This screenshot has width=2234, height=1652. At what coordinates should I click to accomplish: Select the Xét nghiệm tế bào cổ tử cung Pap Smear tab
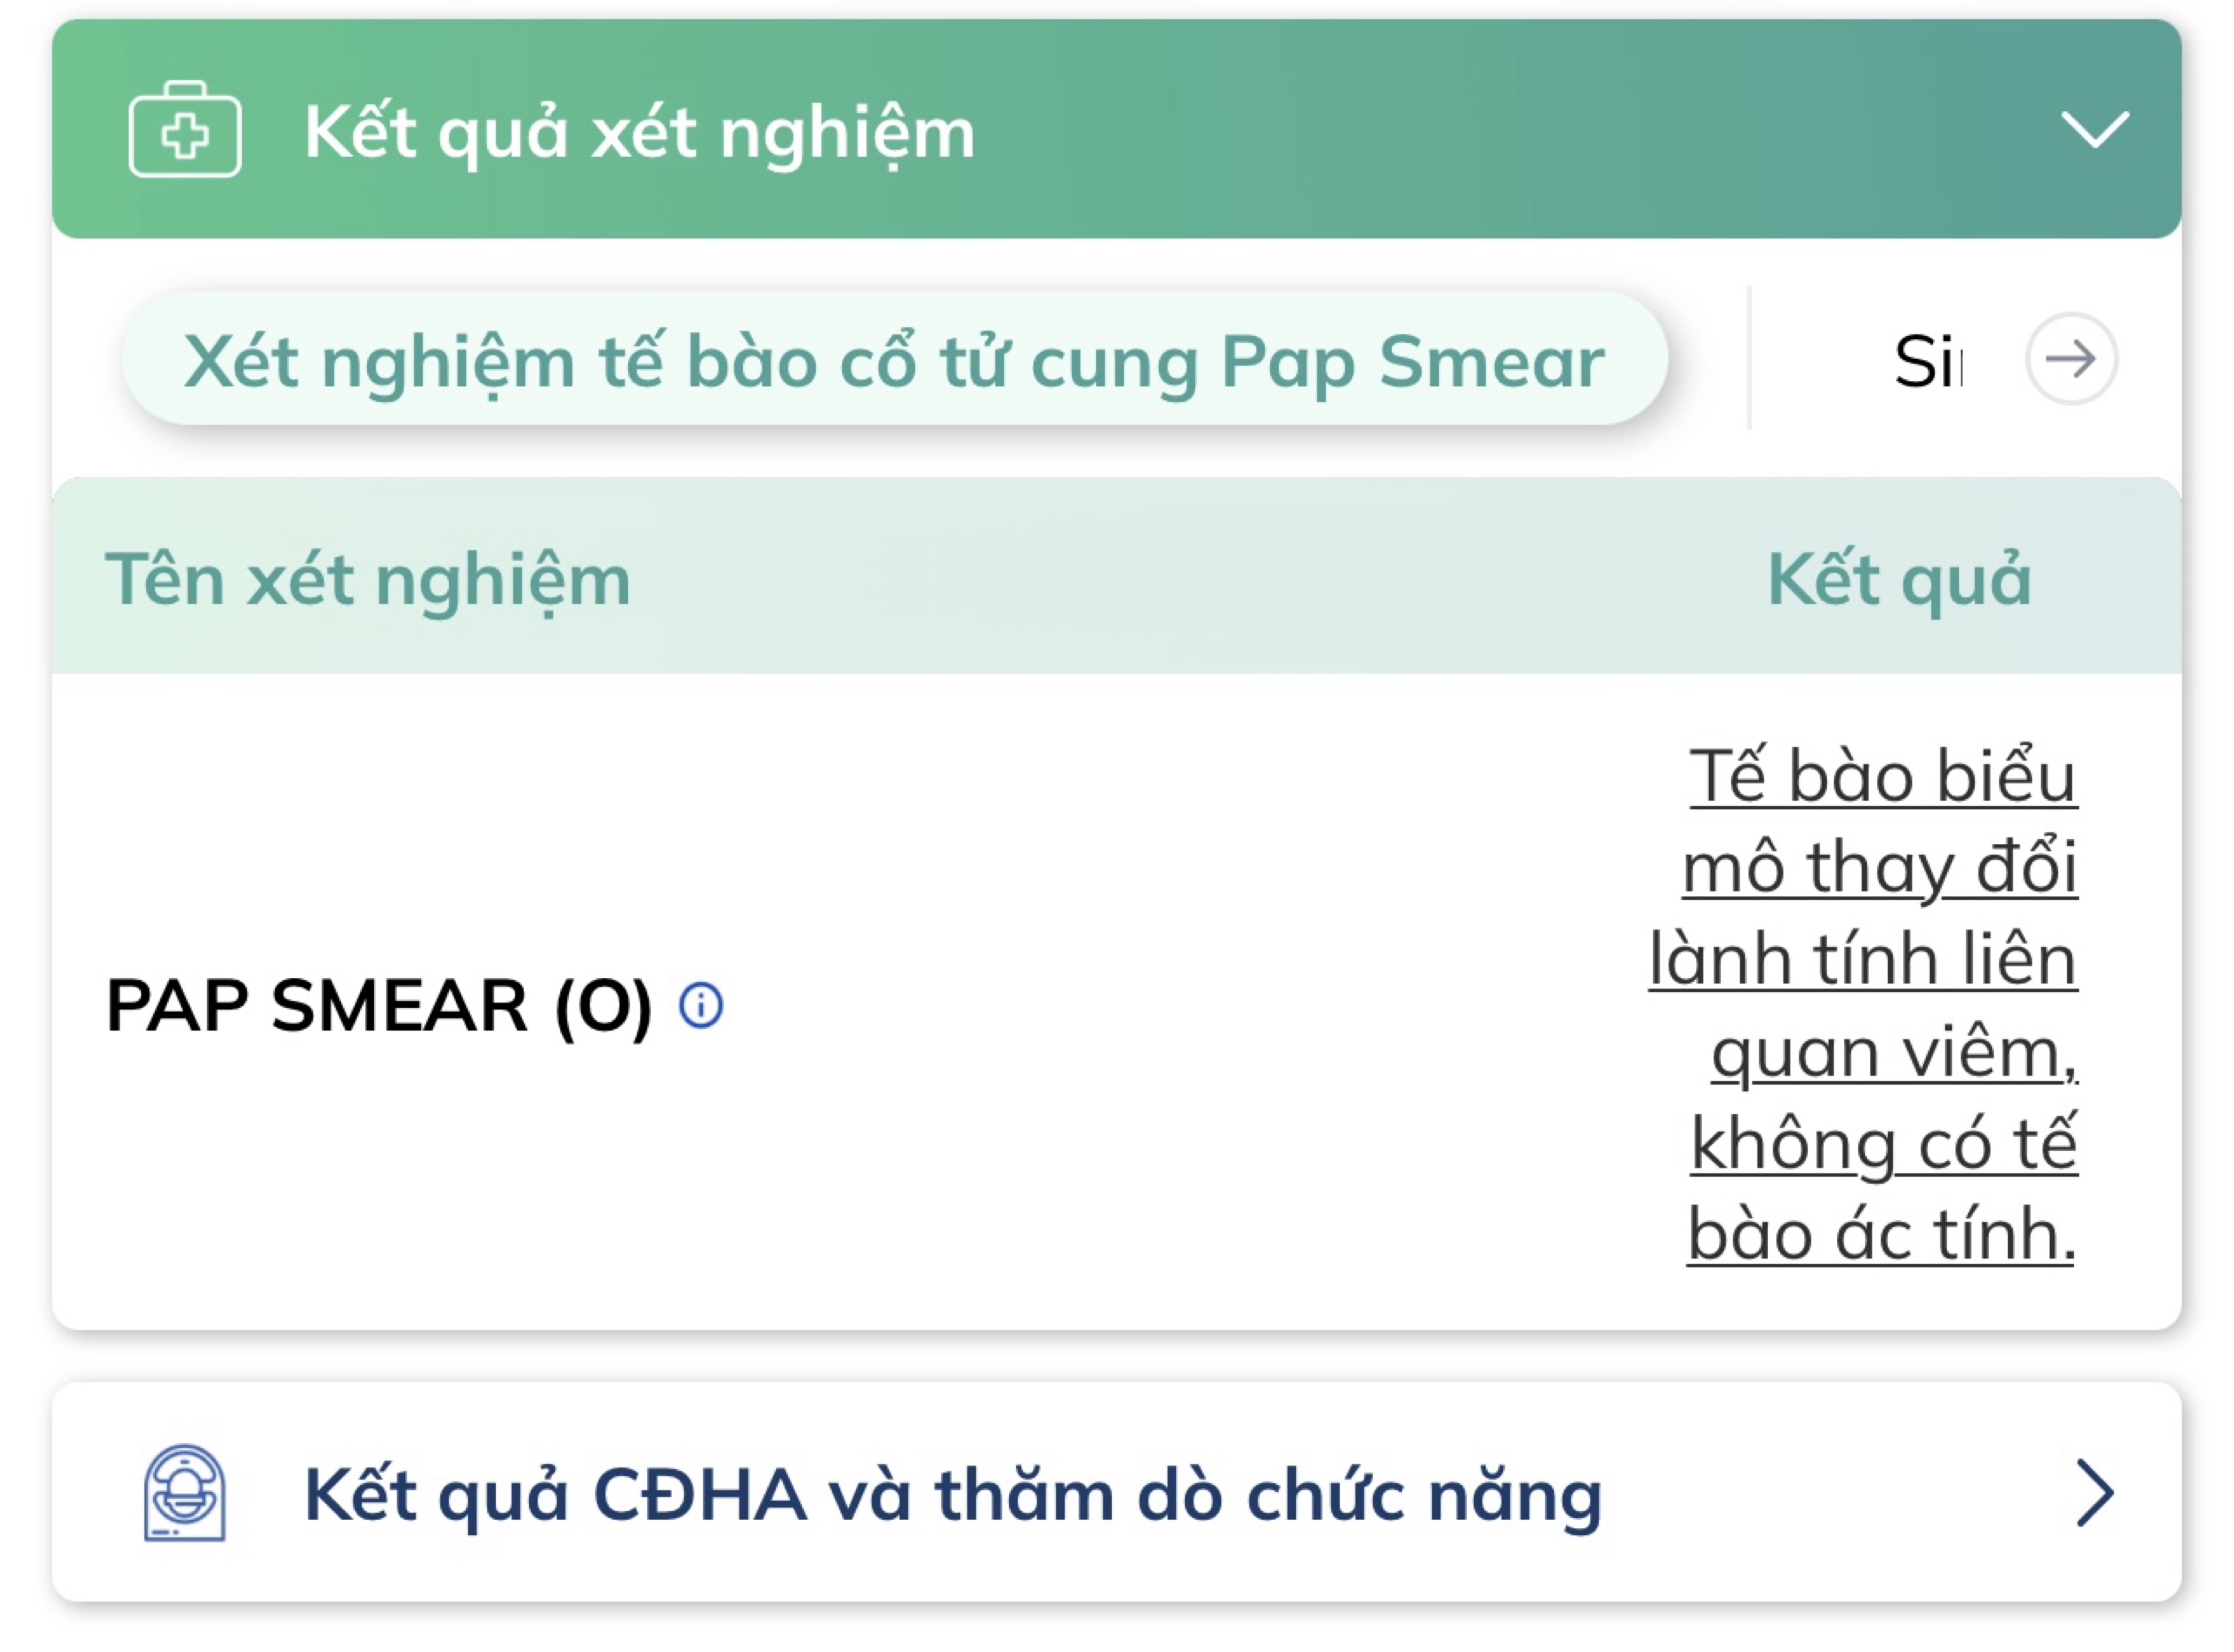click(x=894, y=361)
